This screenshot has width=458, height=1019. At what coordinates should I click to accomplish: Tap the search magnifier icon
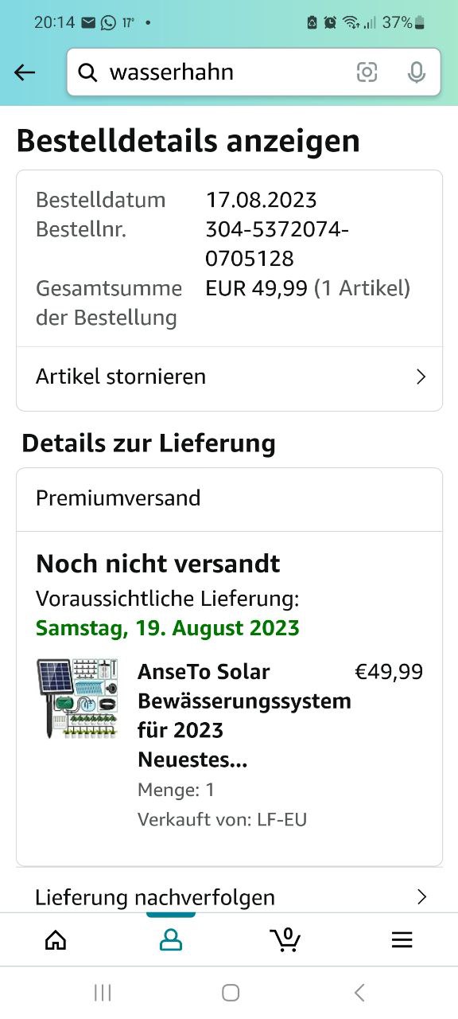tap(87, 72)
